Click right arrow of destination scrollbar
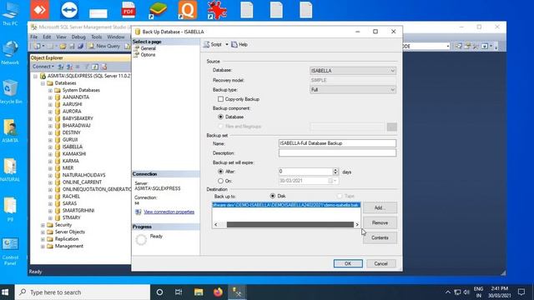Screen dimensions: 534x300 click(357, 224)
